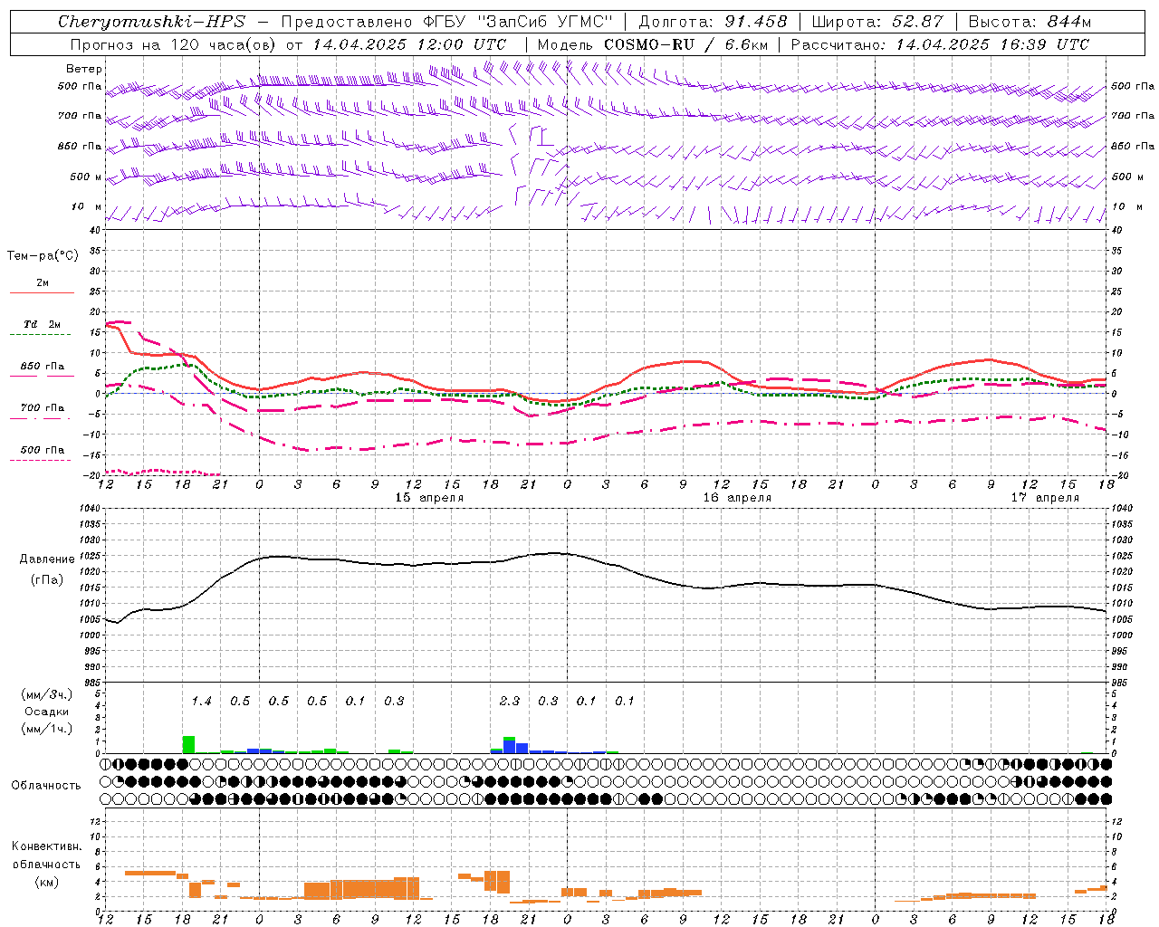Select the model name COSMO-RU / 6.6км
Image resolution: width=1159 pixels, height=927 pixels.
pos(686,44)
